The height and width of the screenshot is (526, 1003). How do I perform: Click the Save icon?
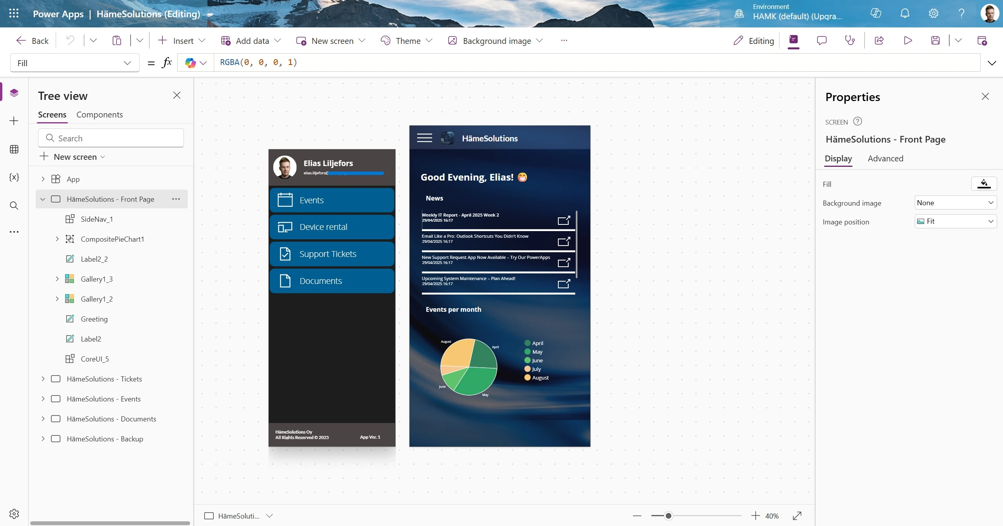point(936,40)
